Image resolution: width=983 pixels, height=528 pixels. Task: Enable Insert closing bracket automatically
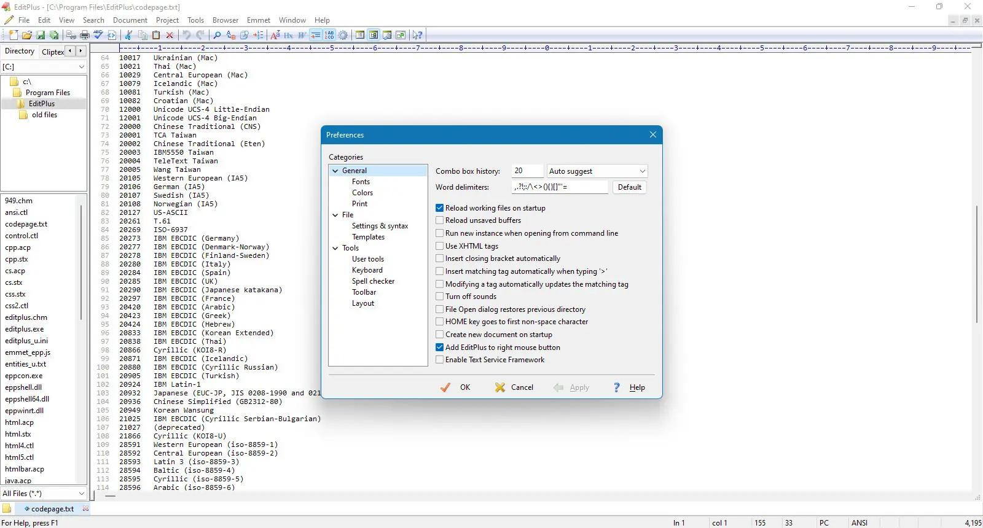[x=439, y=258]
